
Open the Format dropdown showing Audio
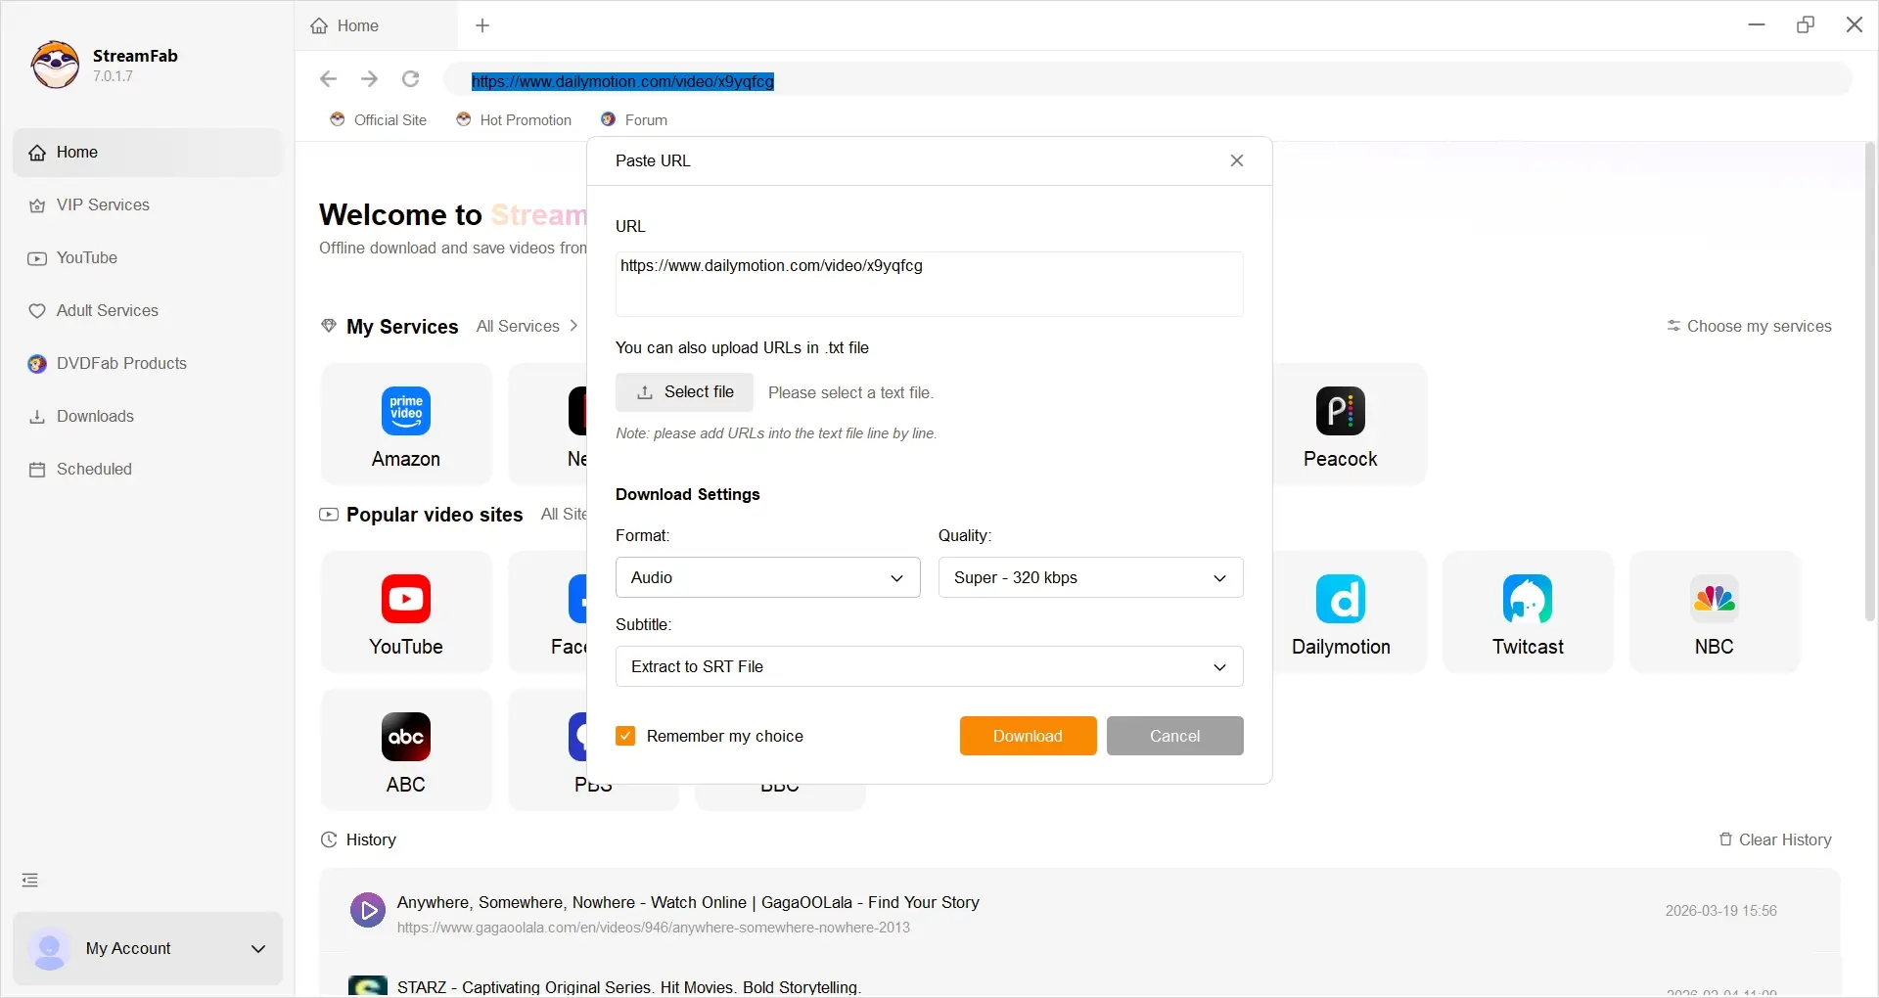[x=768, y=578]
